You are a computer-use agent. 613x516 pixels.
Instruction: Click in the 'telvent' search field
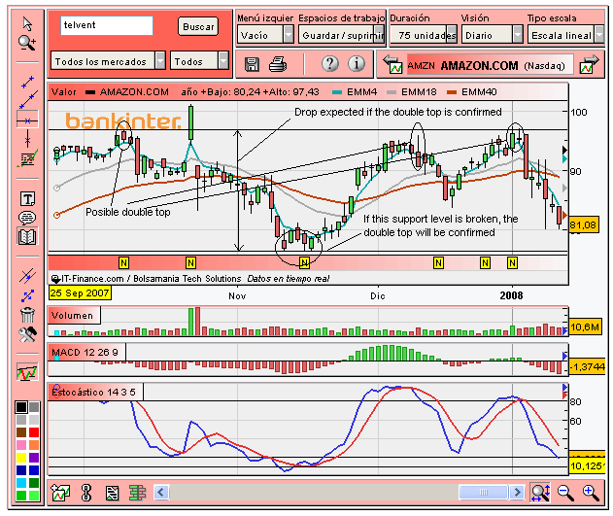pyautogui.click(x=107, y=25)
